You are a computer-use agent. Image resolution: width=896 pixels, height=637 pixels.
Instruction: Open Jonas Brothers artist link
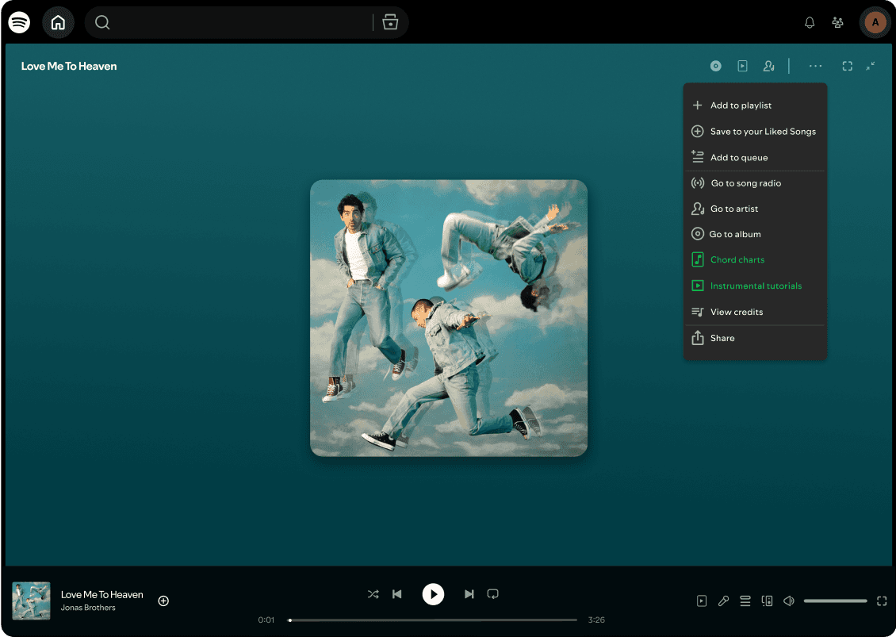88,608
